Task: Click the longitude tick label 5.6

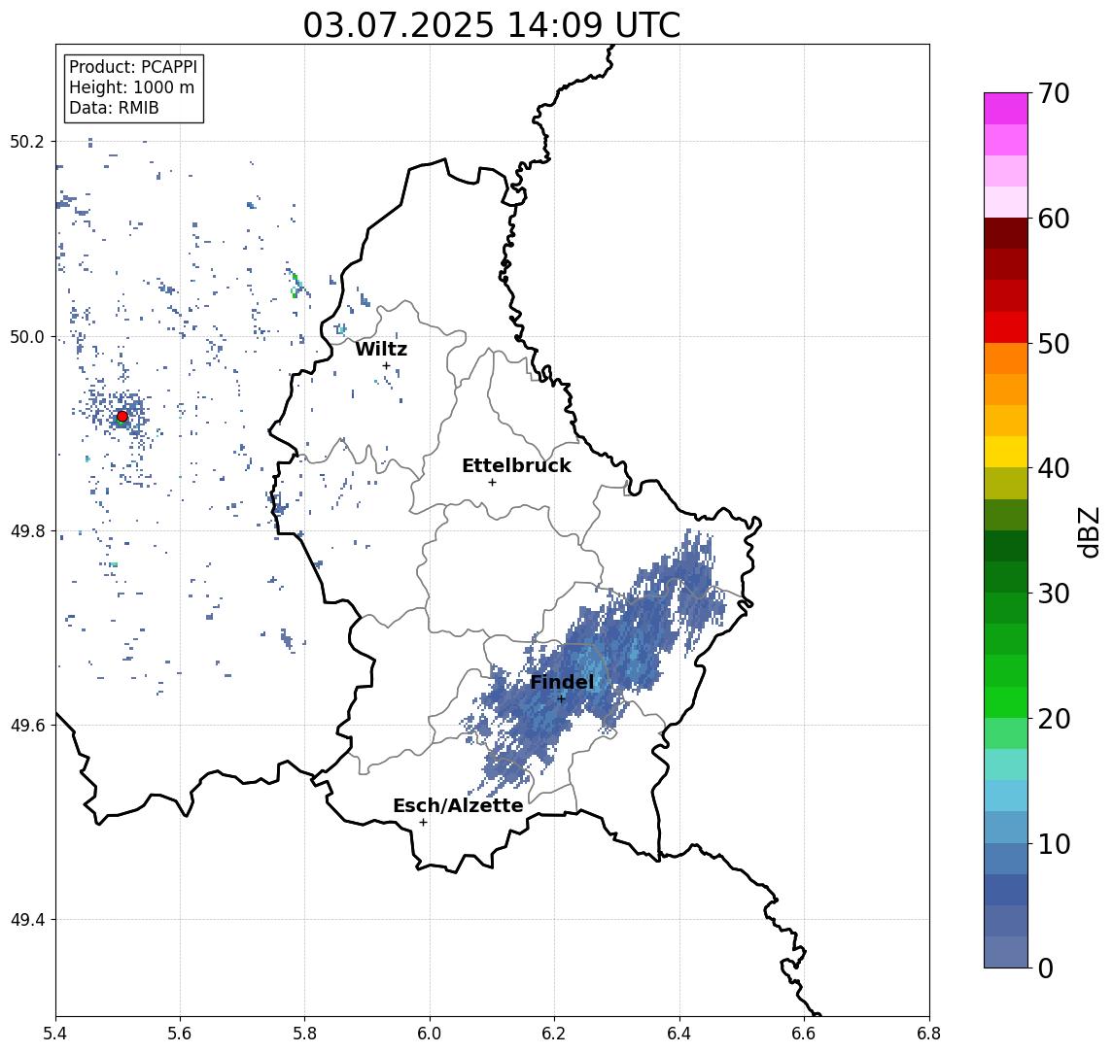Action: click(x=180, y=1034)
